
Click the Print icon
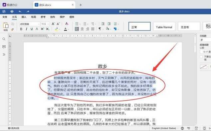point(12,12)
